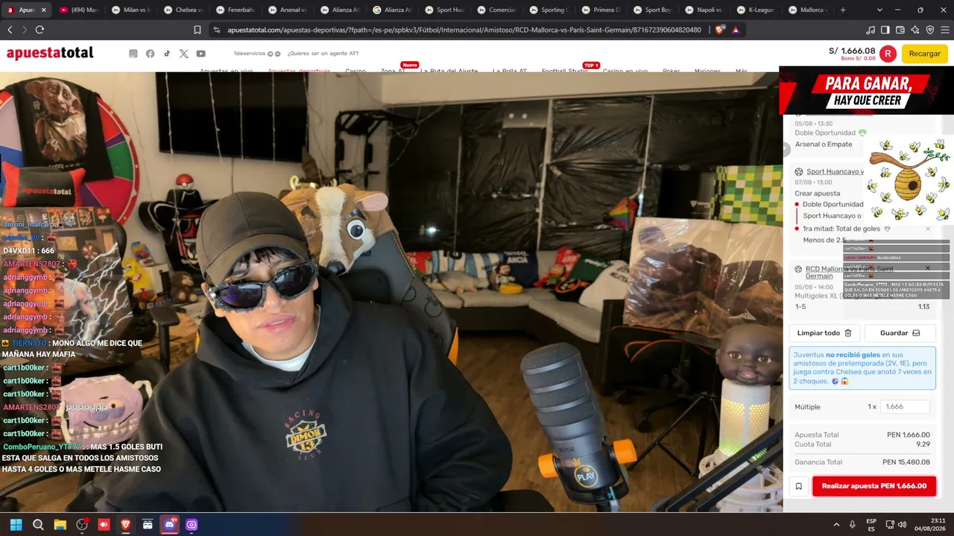Save betslip with bookmark icon button
Viewport: 954px width, 536px height.
798,486
